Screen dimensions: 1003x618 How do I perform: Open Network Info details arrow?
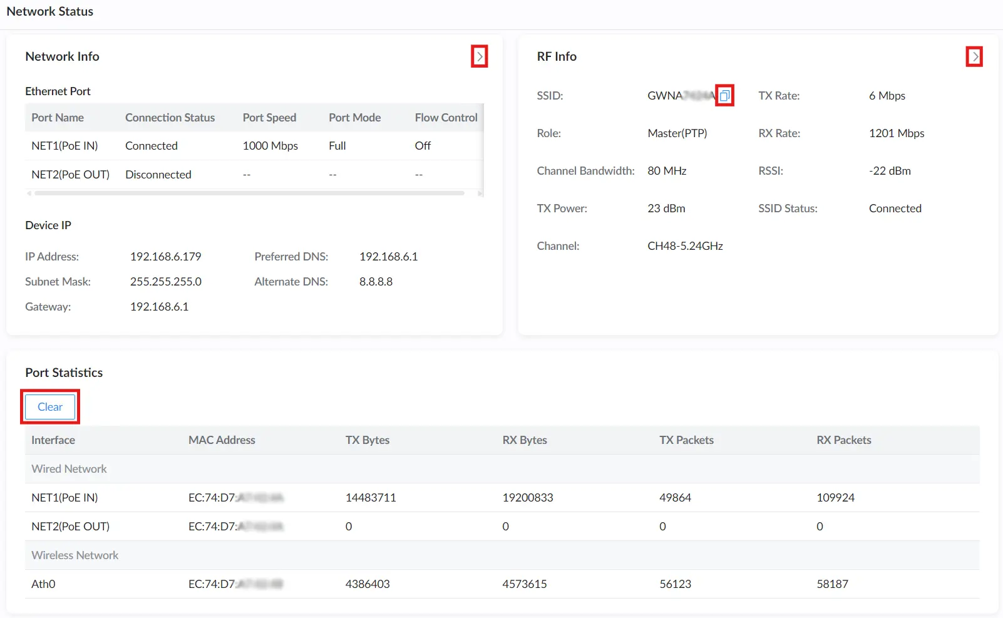[480, 56]
